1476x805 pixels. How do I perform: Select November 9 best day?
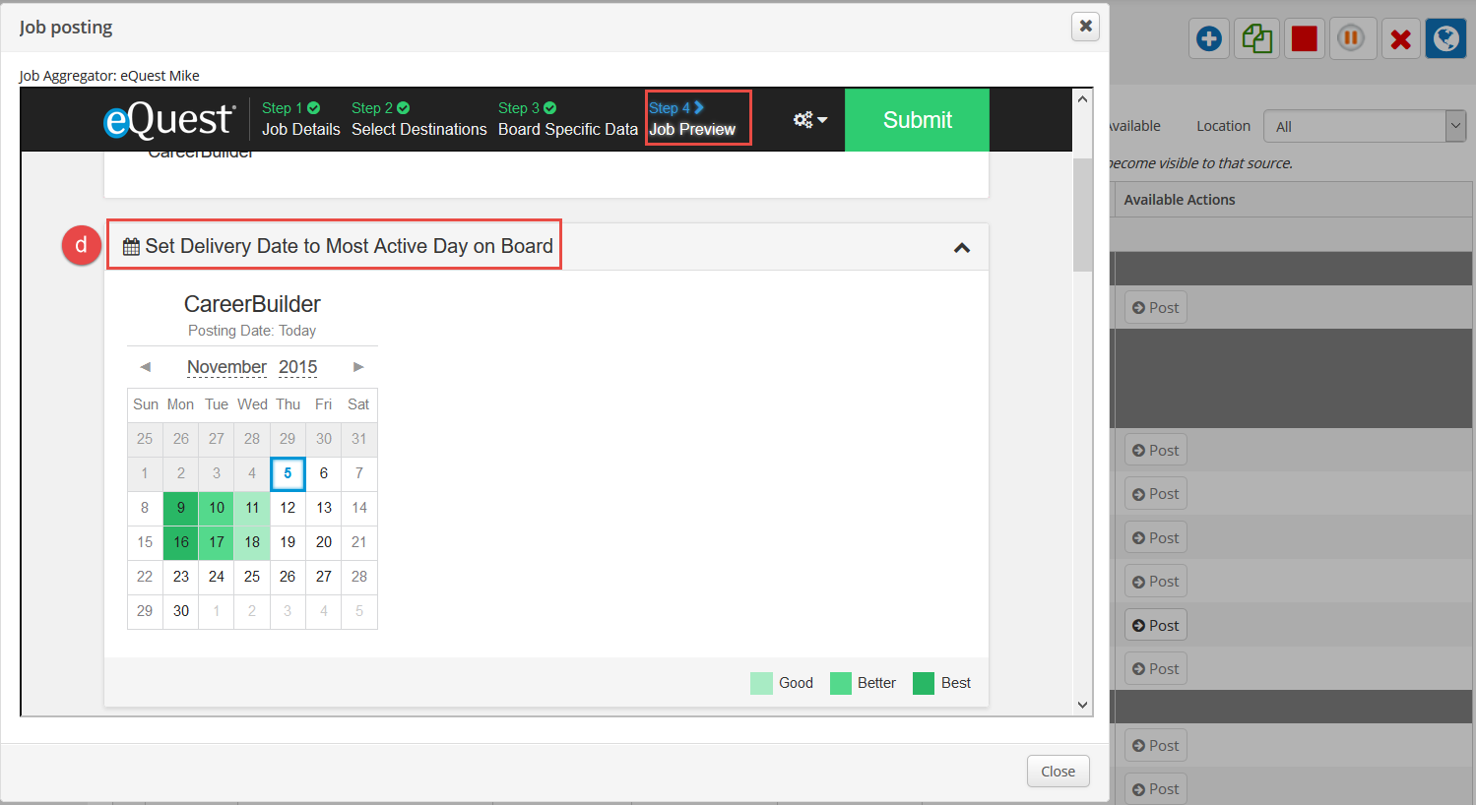tap(181, 508)
